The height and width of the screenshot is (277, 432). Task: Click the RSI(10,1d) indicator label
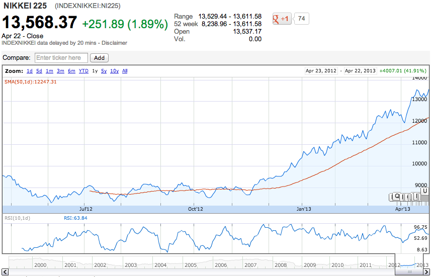click(x=18, y=218)
